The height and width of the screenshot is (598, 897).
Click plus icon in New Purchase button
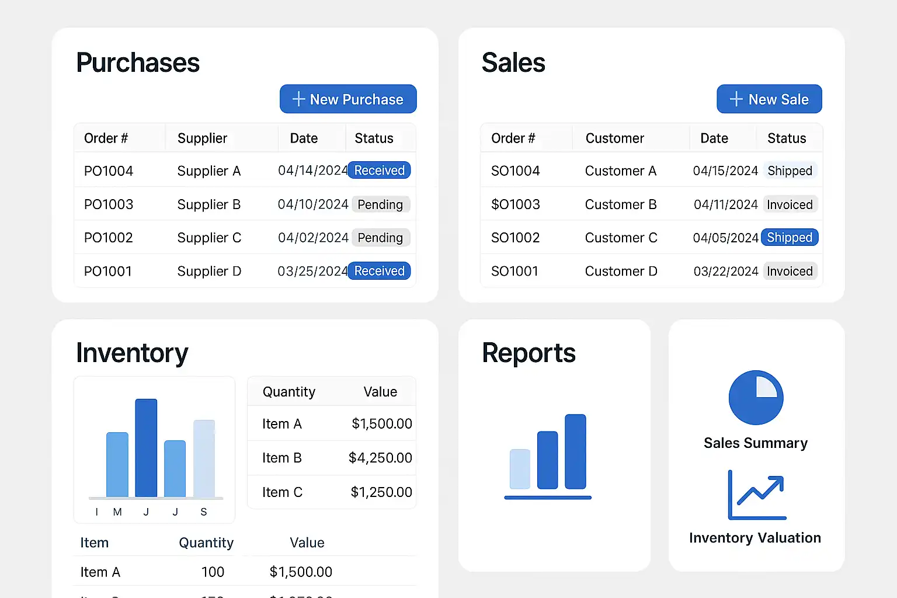298,99
